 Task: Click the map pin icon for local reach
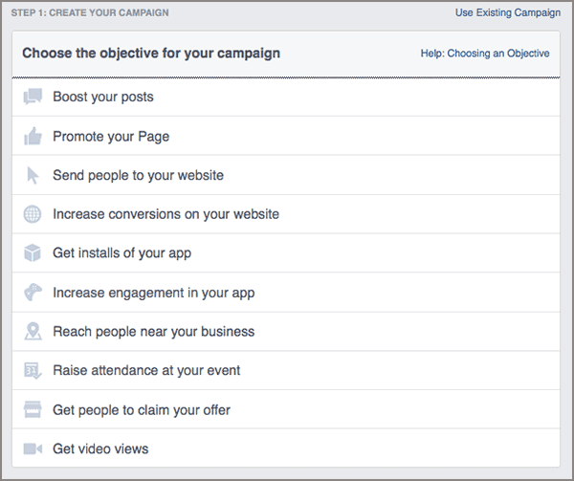click(33, 332)
